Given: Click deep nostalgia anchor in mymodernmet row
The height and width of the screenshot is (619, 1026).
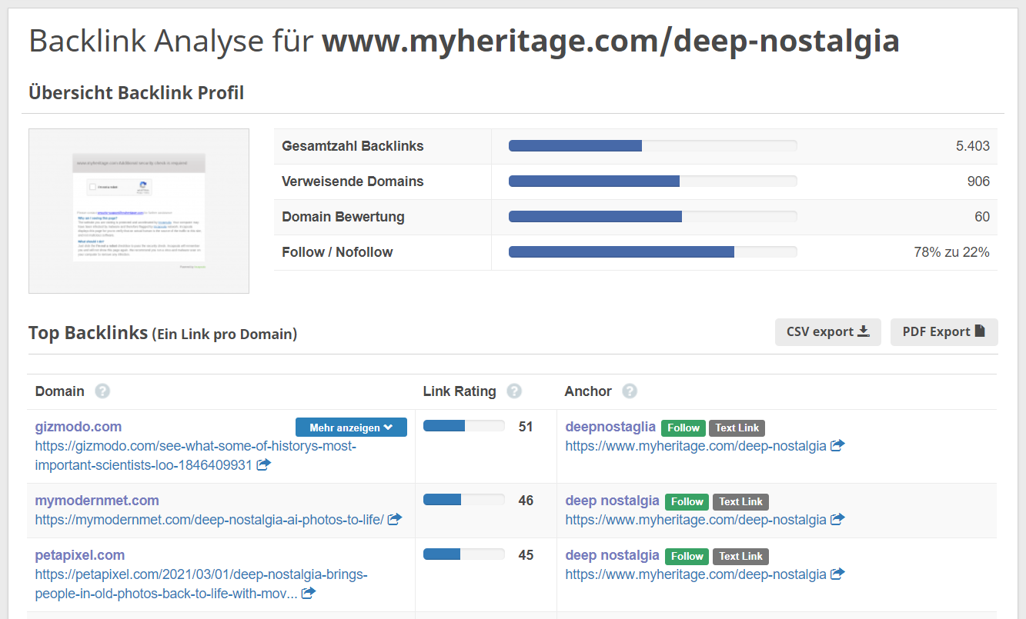Looking at the screenshot, I should point(613,501).
